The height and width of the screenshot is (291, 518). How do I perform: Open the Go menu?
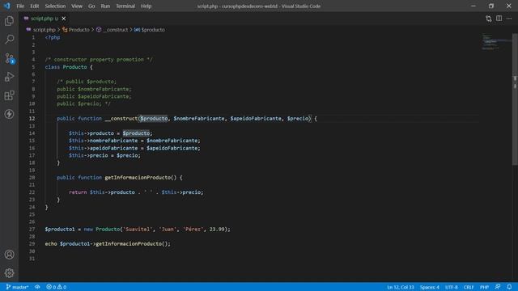point(91,6)
